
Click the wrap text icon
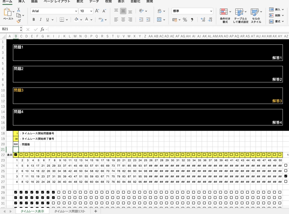tap(159, 11)
